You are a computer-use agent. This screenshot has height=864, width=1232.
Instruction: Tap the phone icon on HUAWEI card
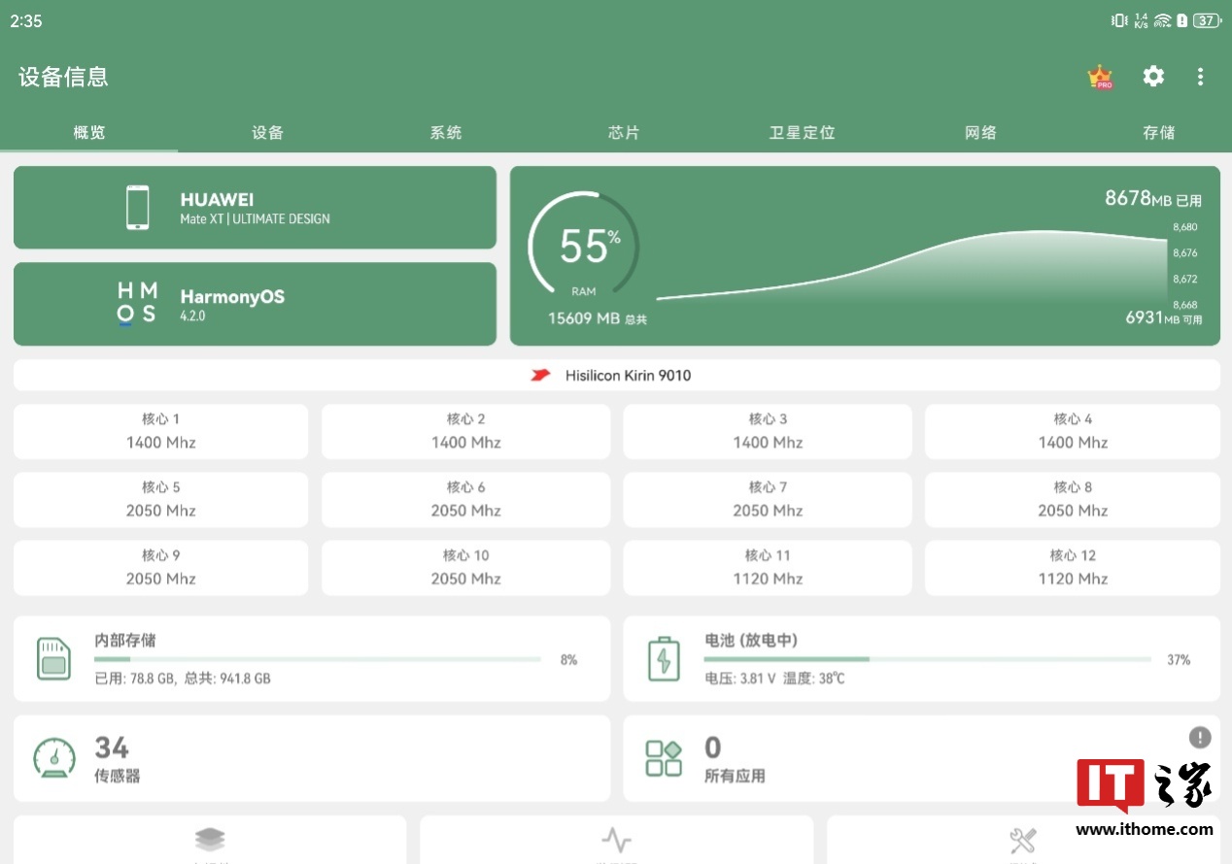click(x=138, y=208)
